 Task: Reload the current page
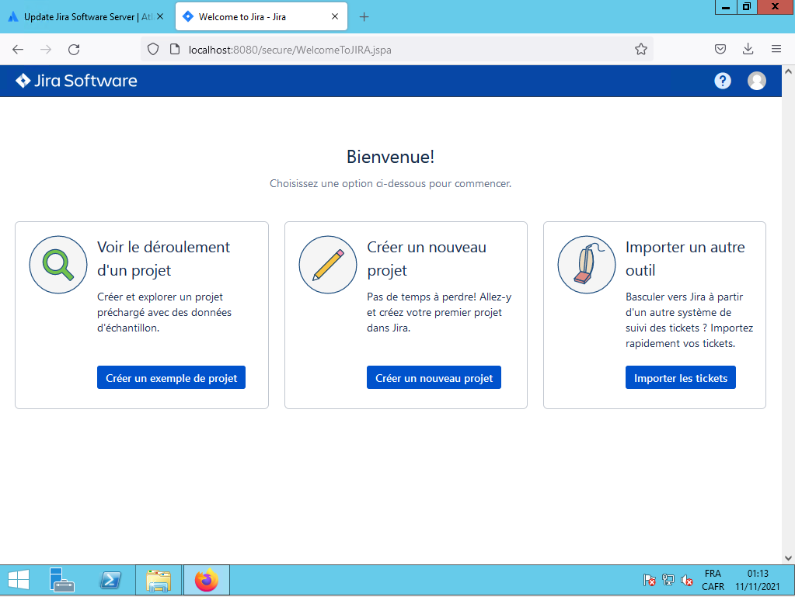click(74, 50)
